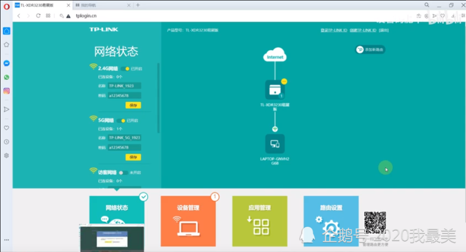The width and height of the screenshot is (466, 252).
Task: Open the heart icon in Opera sidebar
Action: point(7,128)
